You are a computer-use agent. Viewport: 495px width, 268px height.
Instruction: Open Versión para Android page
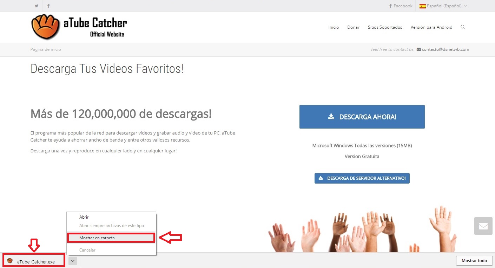coord(431,27)
